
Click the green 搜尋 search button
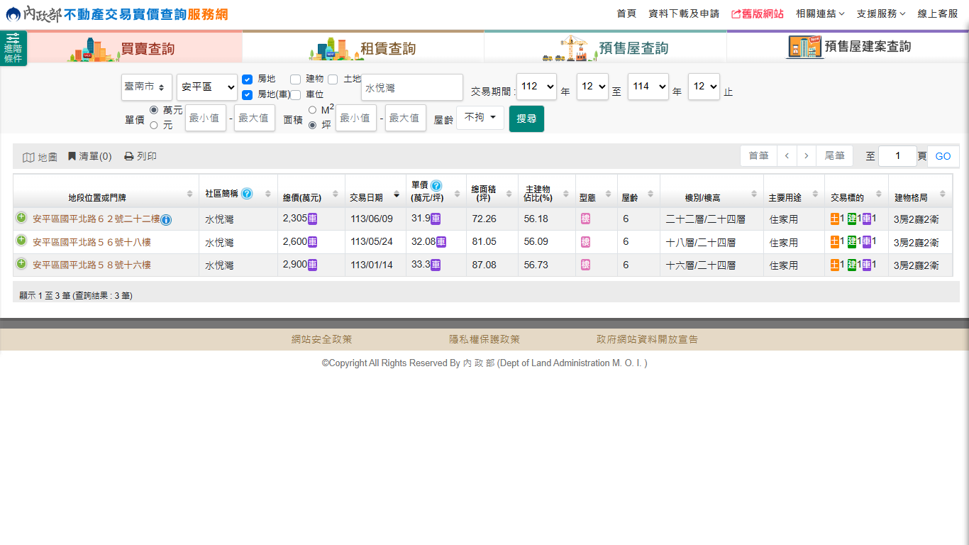click(526, 119)
